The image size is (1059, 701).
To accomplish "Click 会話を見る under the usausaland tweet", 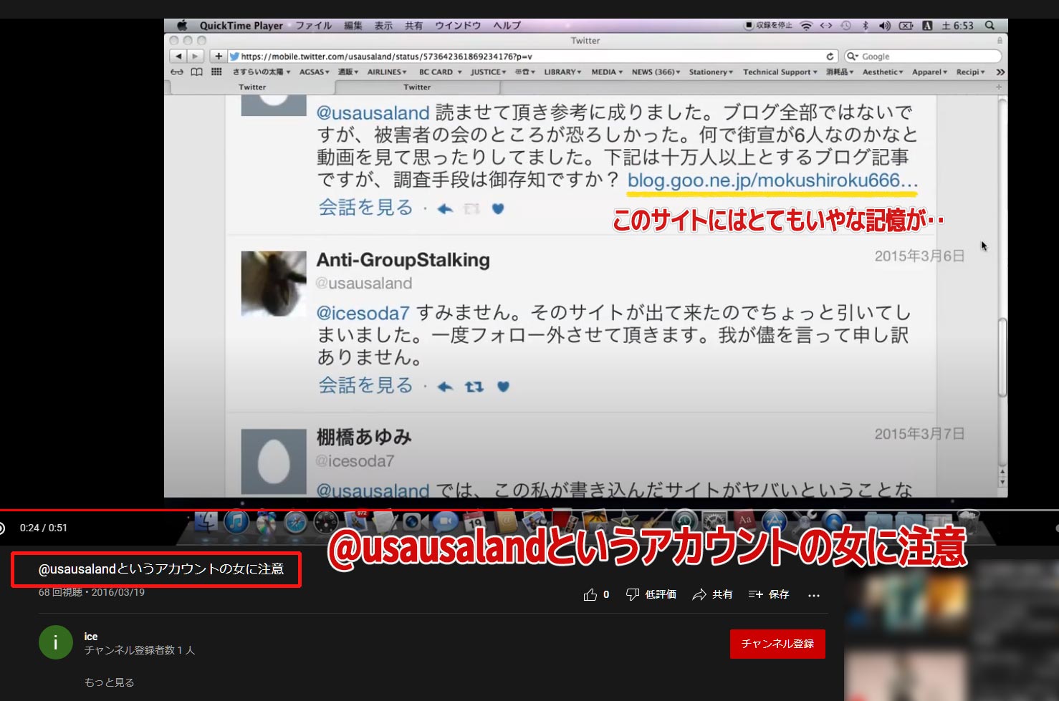I will (x=366, y=385).
